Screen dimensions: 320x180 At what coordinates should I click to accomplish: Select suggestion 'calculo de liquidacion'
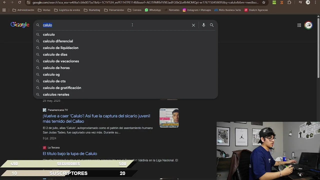coord(125,48)
